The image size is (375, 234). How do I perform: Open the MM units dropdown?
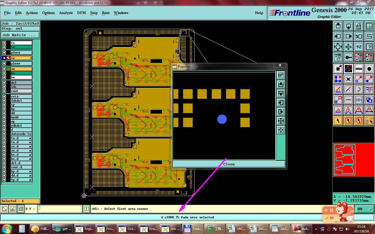(x=365, y=209)
